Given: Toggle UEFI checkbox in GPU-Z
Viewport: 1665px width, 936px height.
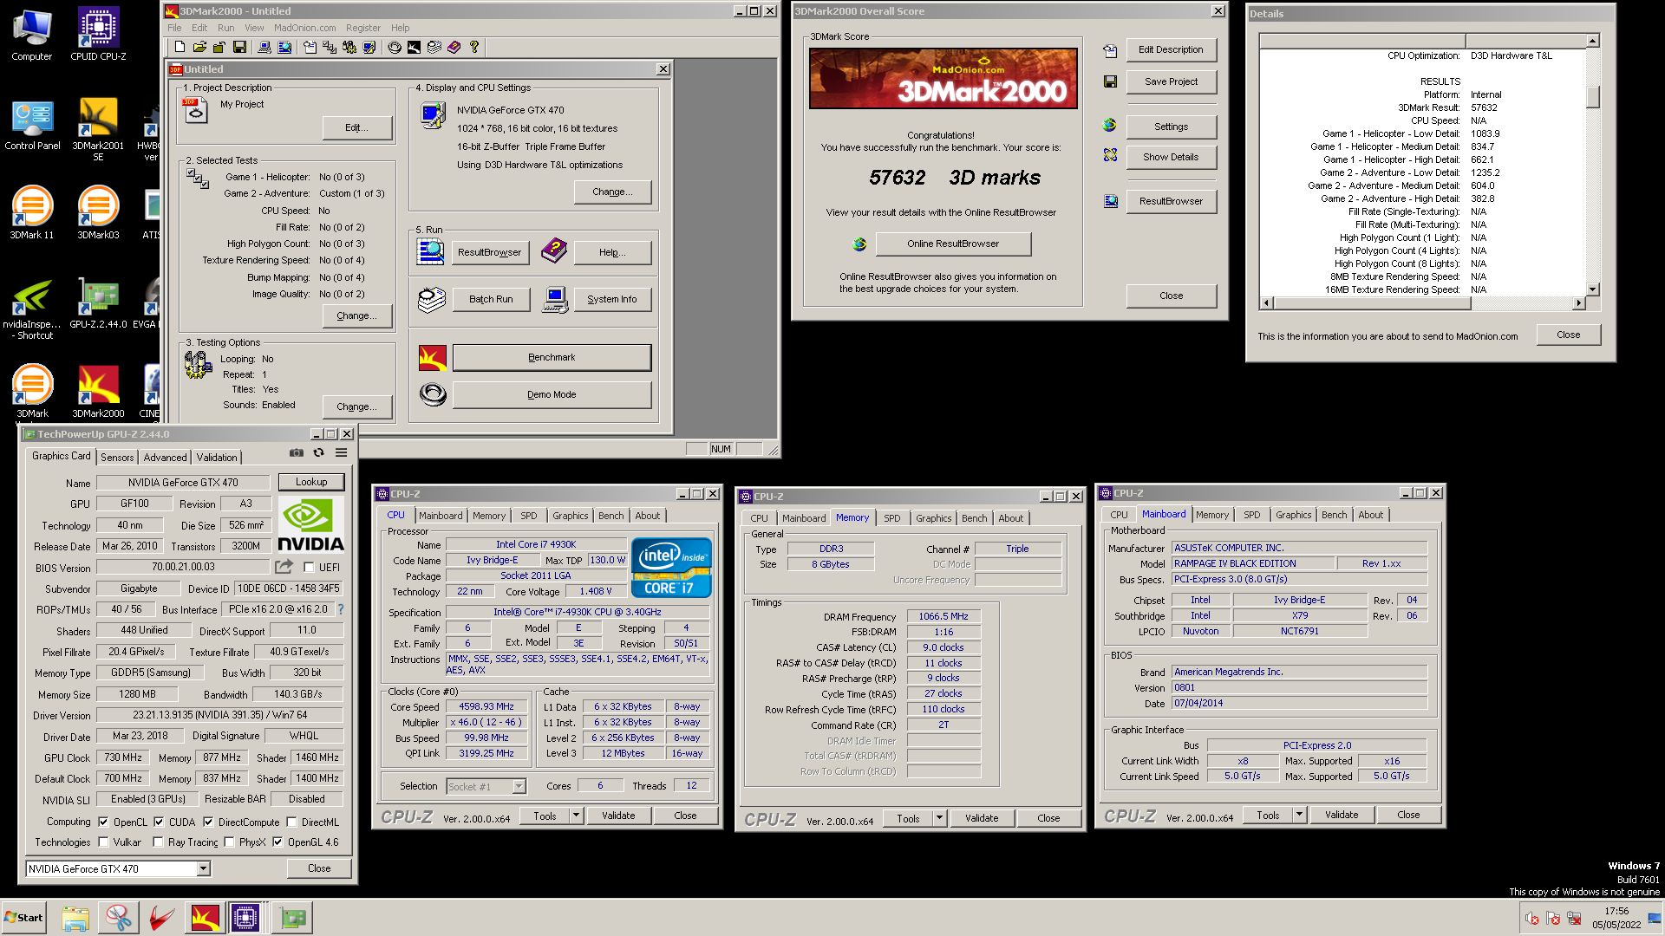Looking at the screenshot, I should coord(309,568).
